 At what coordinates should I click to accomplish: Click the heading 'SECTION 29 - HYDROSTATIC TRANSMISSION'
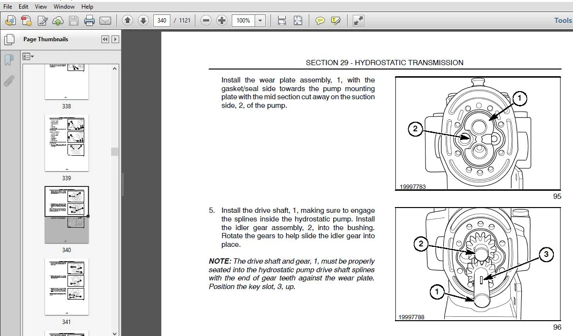[384, 63]
